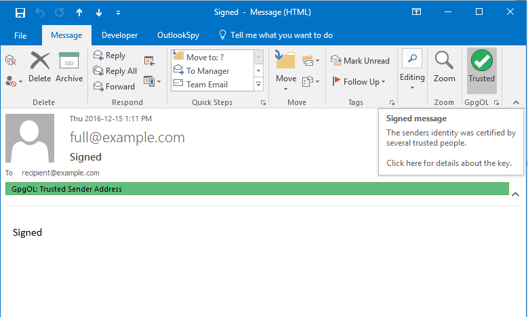Image resolution: width=528 pixels, height=317 pixels.
Task: Forward this email
Action: click(114, 86)
